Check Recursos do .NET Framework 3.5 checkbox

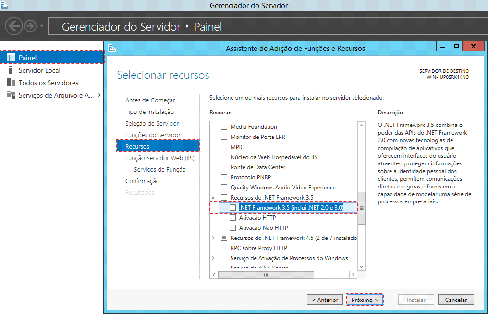(x=224, y=197)
